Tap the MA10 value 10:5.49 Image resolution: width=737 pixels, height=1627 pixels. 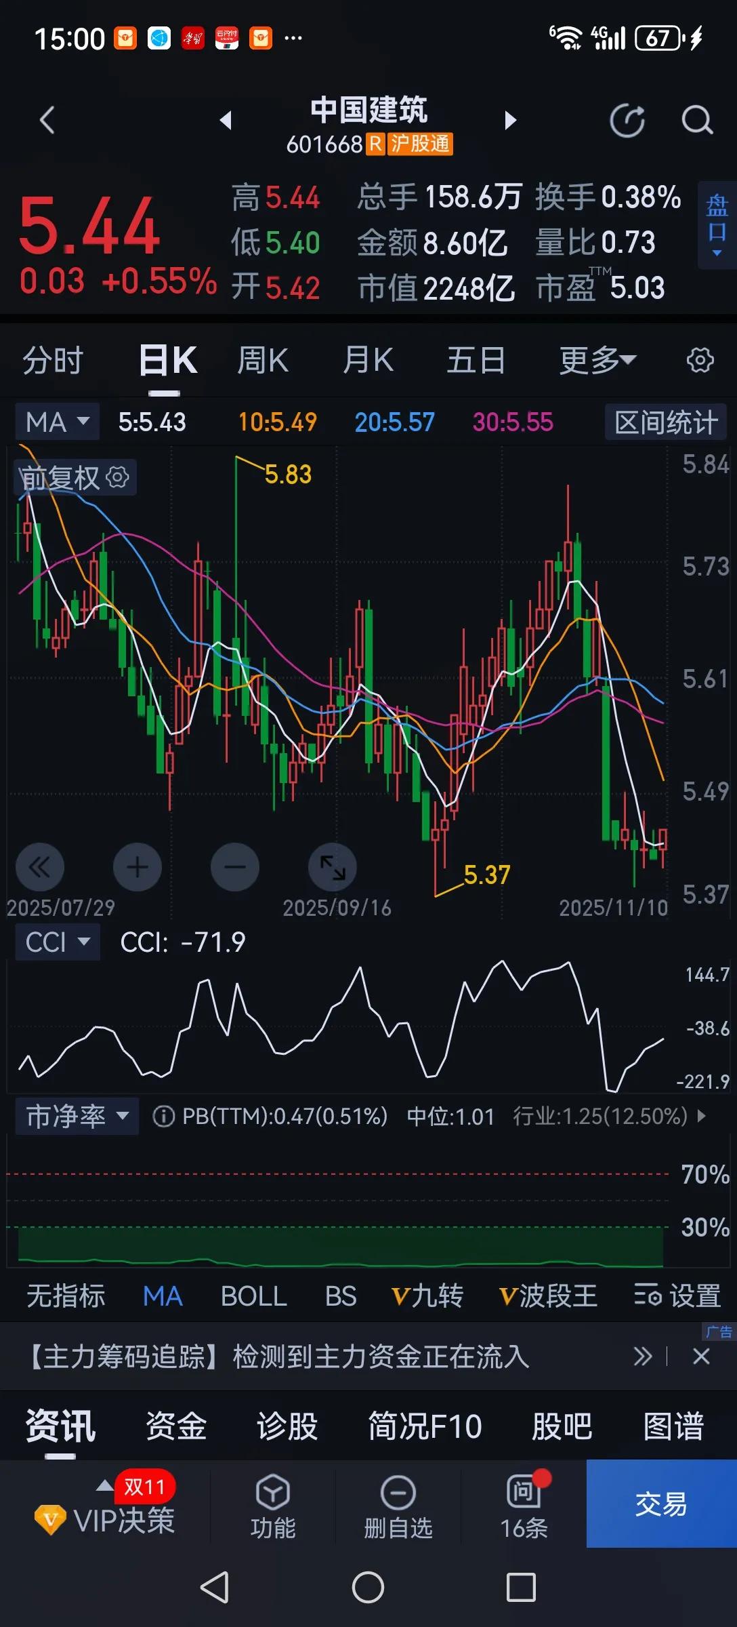point(277,422)
